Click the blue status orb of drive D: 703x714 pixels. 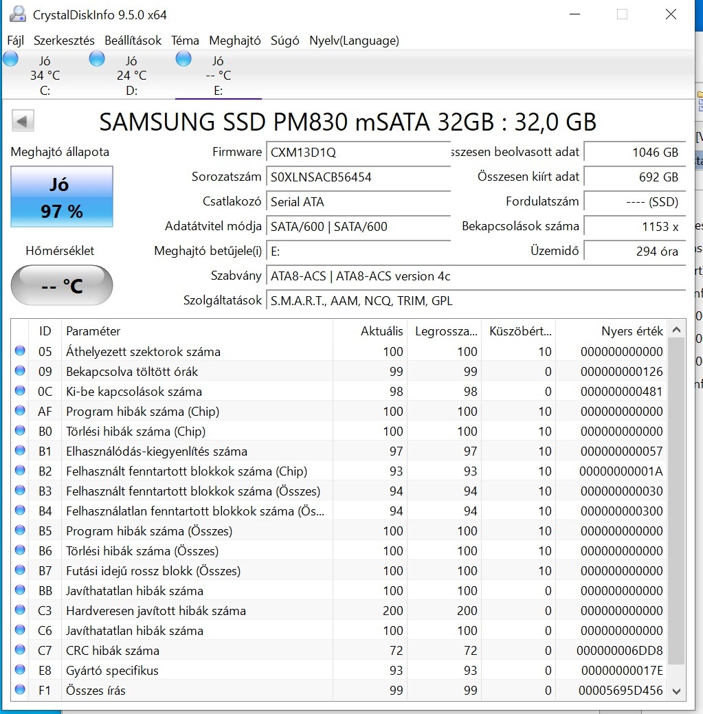(x=97, y=58)
